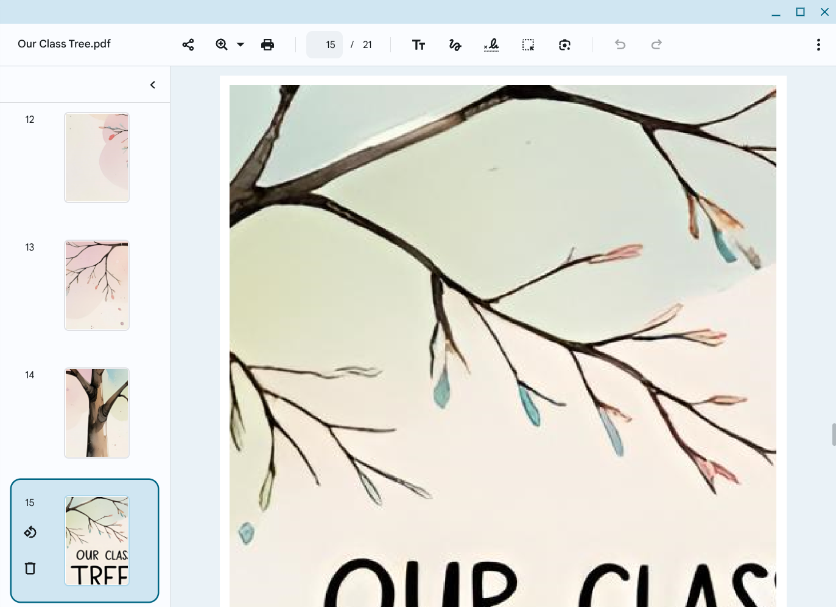
Task: Click the Redo arrow button
Action: pyautogui.click(x=656, y=44)
